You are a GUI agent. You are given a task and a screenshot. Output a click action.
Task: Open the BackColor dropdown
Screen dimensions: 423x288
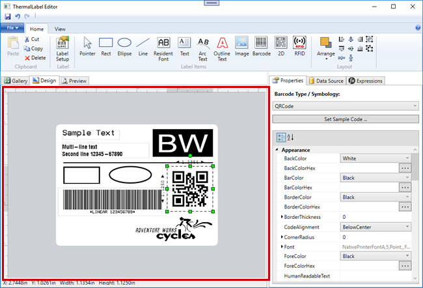[375, 158]
